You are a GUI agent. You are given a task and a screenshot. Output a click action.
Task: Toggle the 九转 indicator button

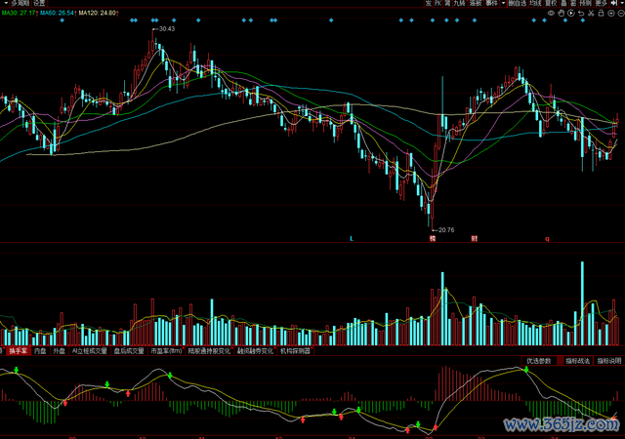point(458,4)
